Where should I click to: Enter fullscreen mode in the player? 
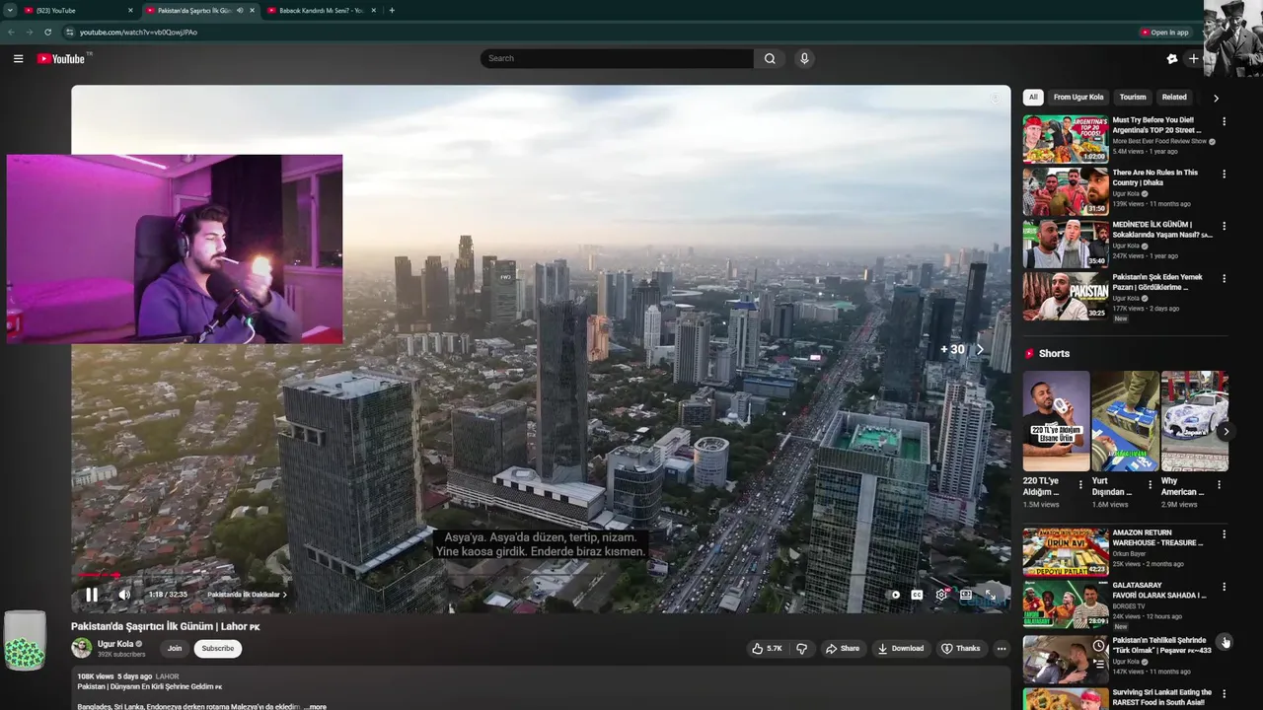991,595
